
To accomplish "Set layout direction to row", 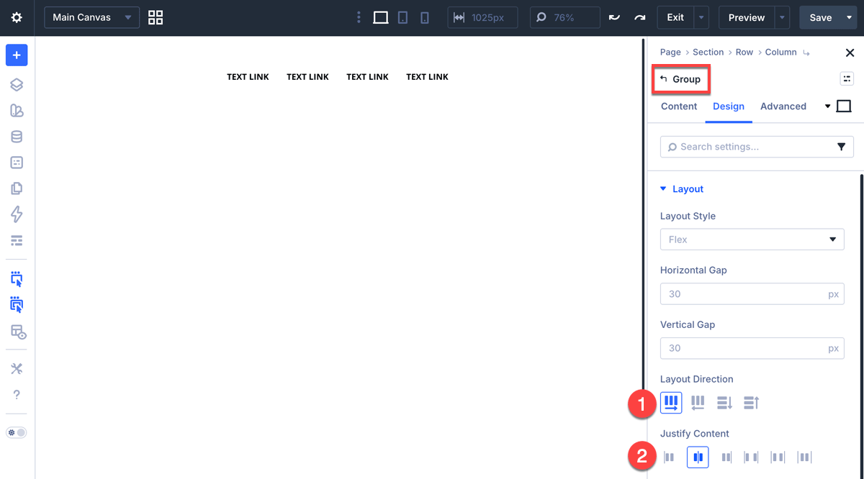I will (671, 403).
